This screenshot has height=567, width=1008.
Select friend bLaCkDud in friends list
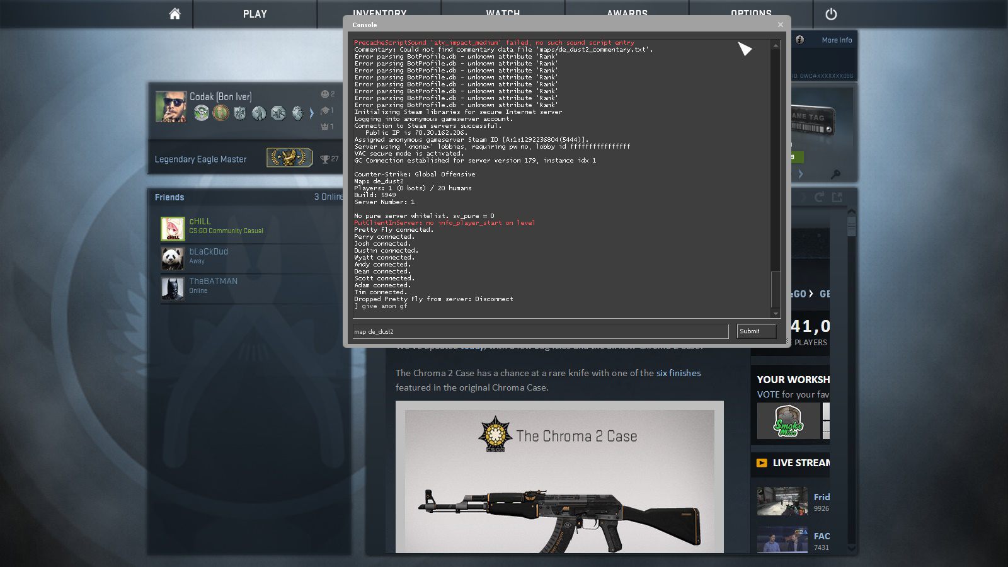tap(252, 258)
